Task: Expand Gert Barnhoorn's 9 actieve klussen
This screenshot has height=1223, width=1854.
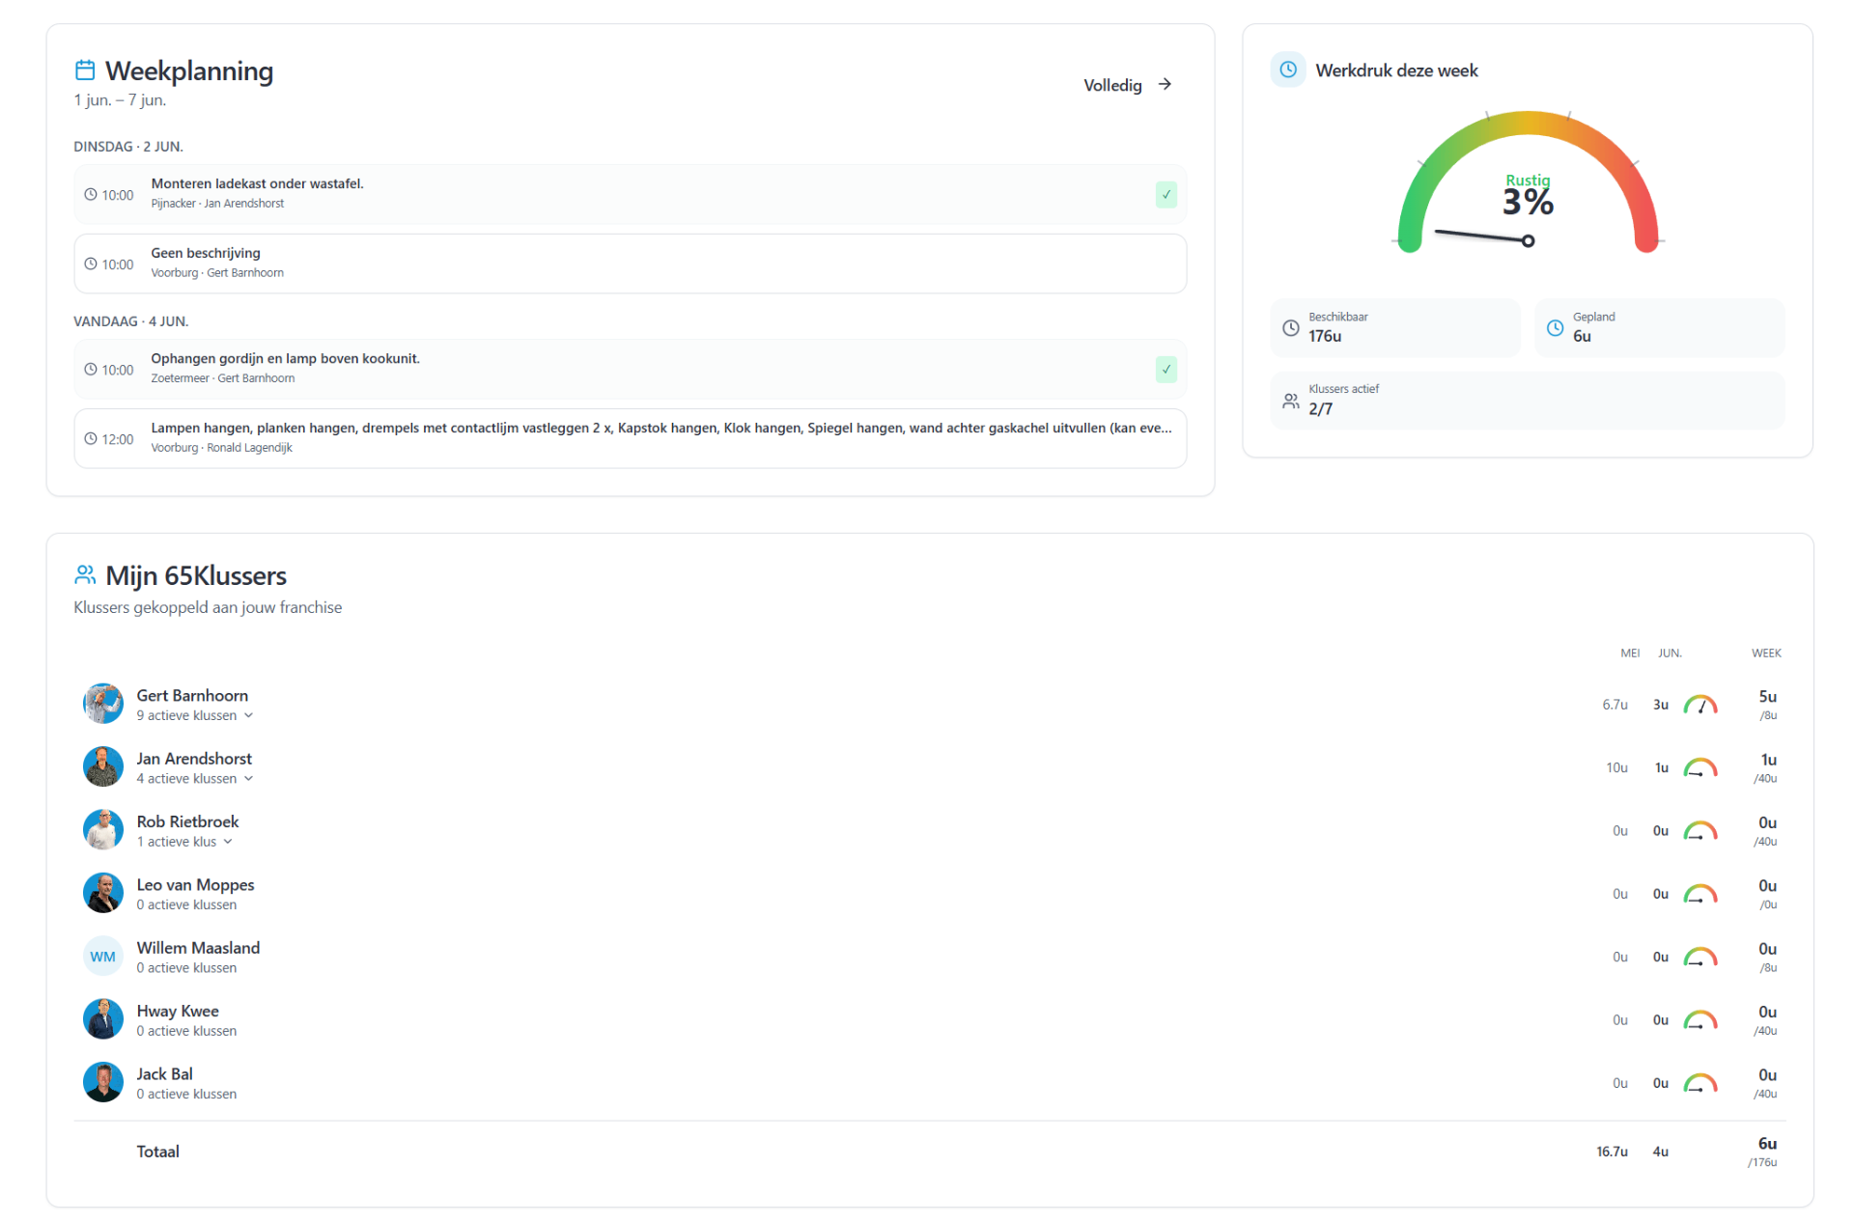Action: coord(195,716)
